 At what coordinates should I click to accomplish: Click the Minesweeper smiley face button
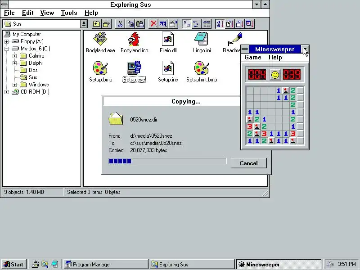click(x=275, y=75)
